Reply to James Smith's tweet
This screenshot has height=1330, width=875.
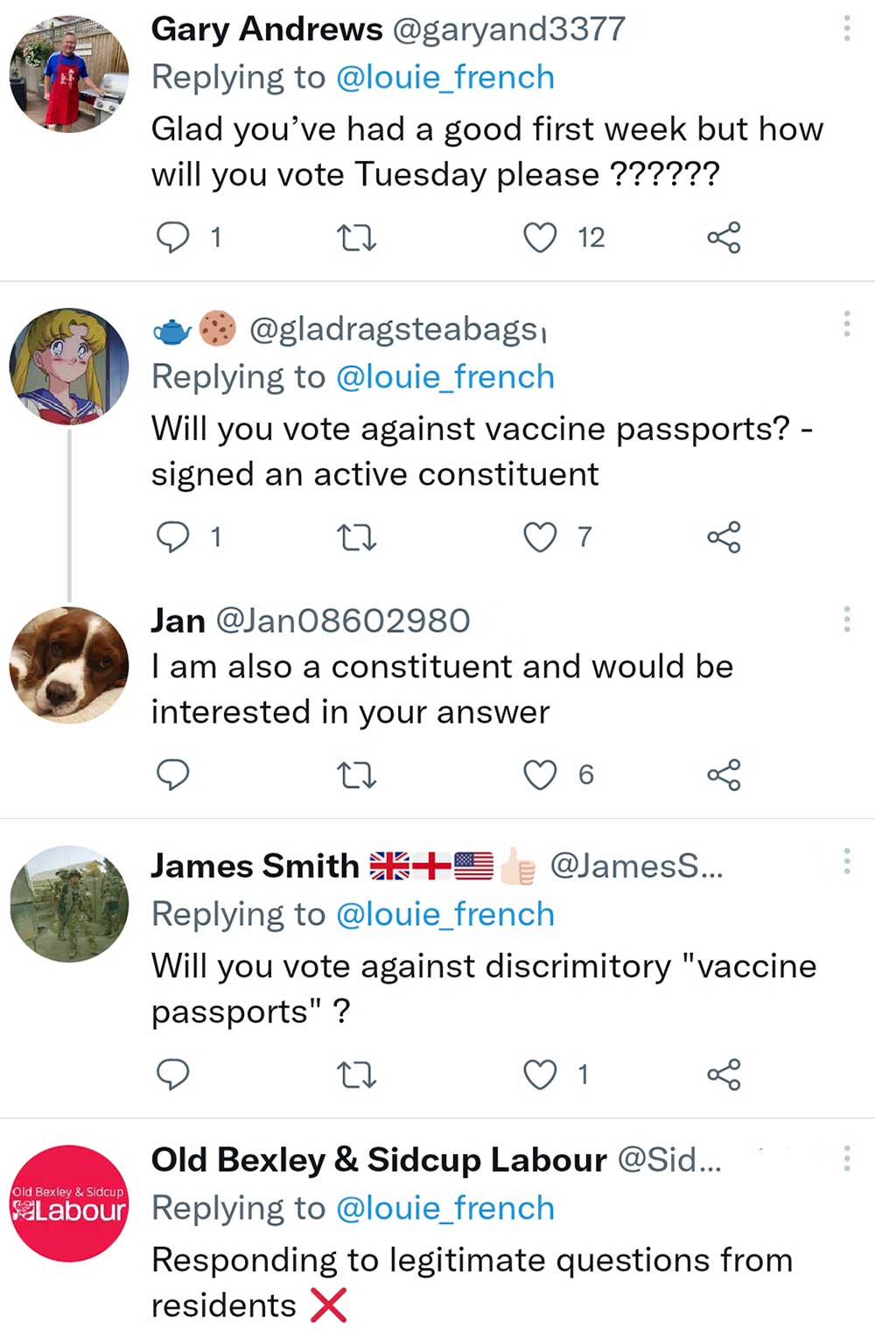click(172, 1074)
